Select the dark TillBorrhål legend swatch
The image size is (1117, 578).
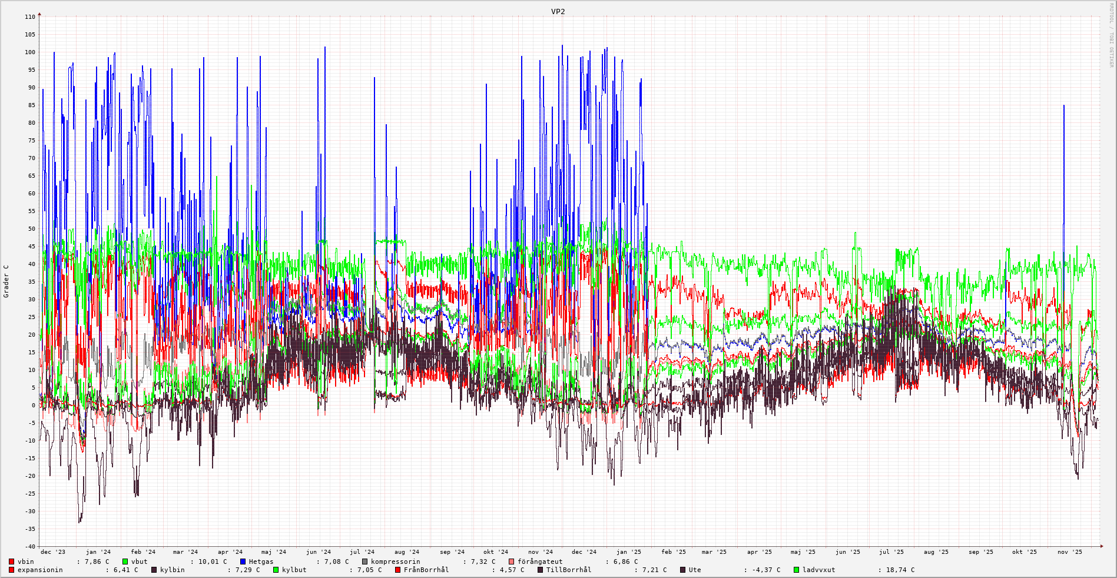click(x=541, y=570)
